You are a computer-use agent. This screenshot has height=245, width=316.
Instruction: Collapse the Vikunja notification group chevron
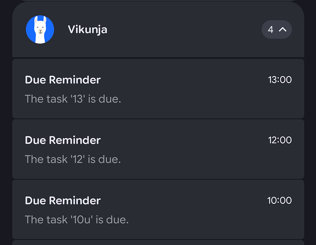click(283, 29)
